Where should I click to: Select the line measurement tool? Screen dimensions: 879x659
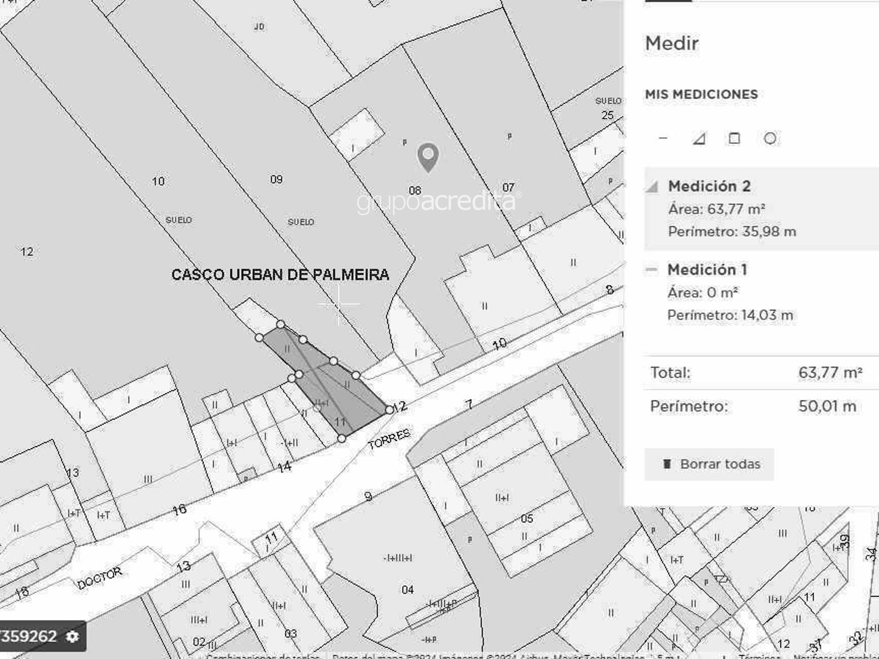tap(663, 138)
